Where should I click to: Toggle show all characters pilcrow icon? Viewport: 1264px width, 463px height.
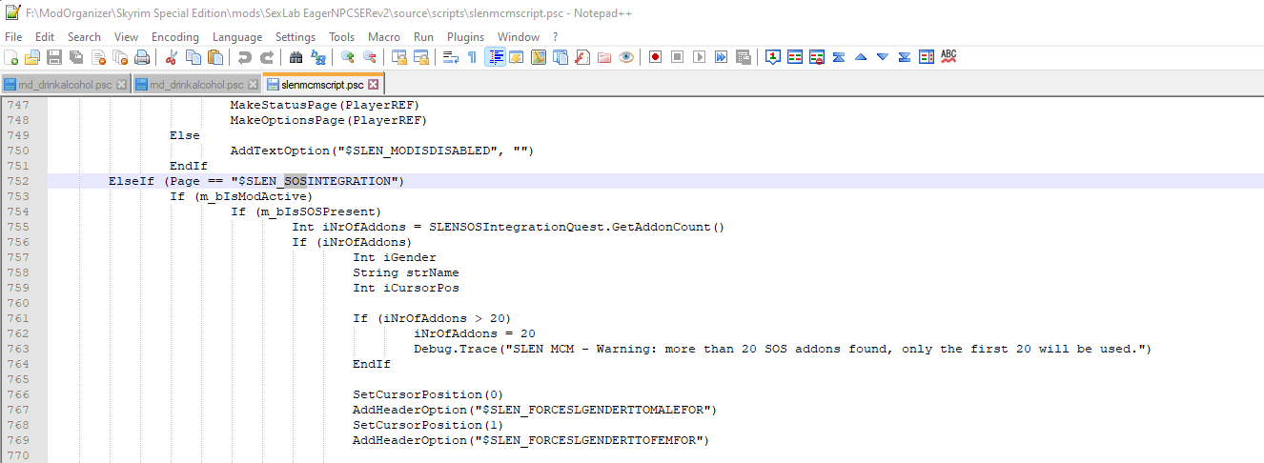point(473,57)
